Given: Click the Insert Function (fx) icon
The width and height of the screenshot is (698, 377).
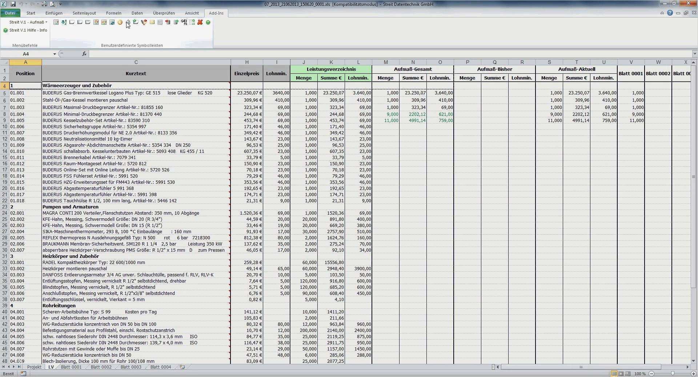Looking at the screenshot, I should [84, 54].
